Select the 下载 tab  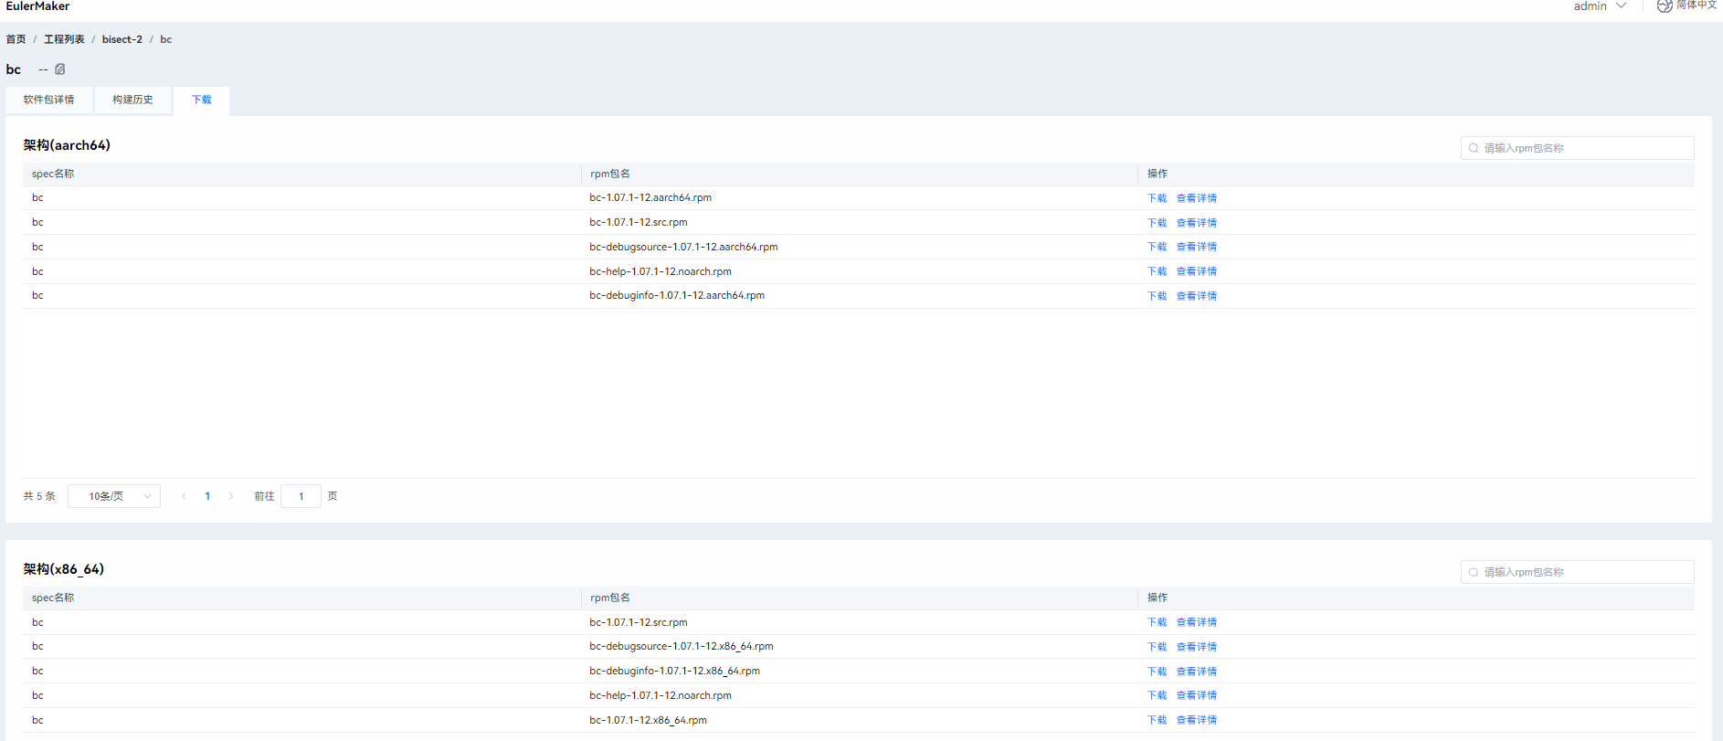pos(202,100)
